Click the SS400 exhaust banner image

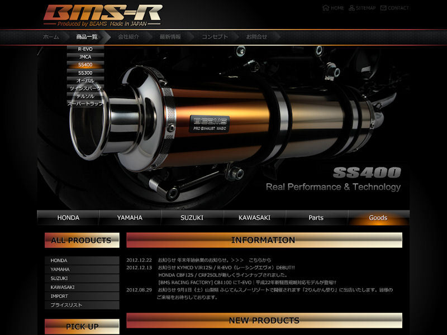(x=223, y=127)
